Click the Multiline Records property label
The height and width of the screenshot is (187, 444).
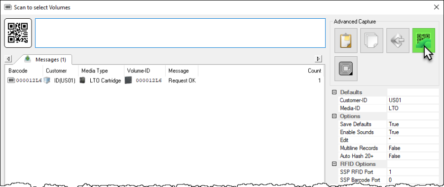point(359,148)
